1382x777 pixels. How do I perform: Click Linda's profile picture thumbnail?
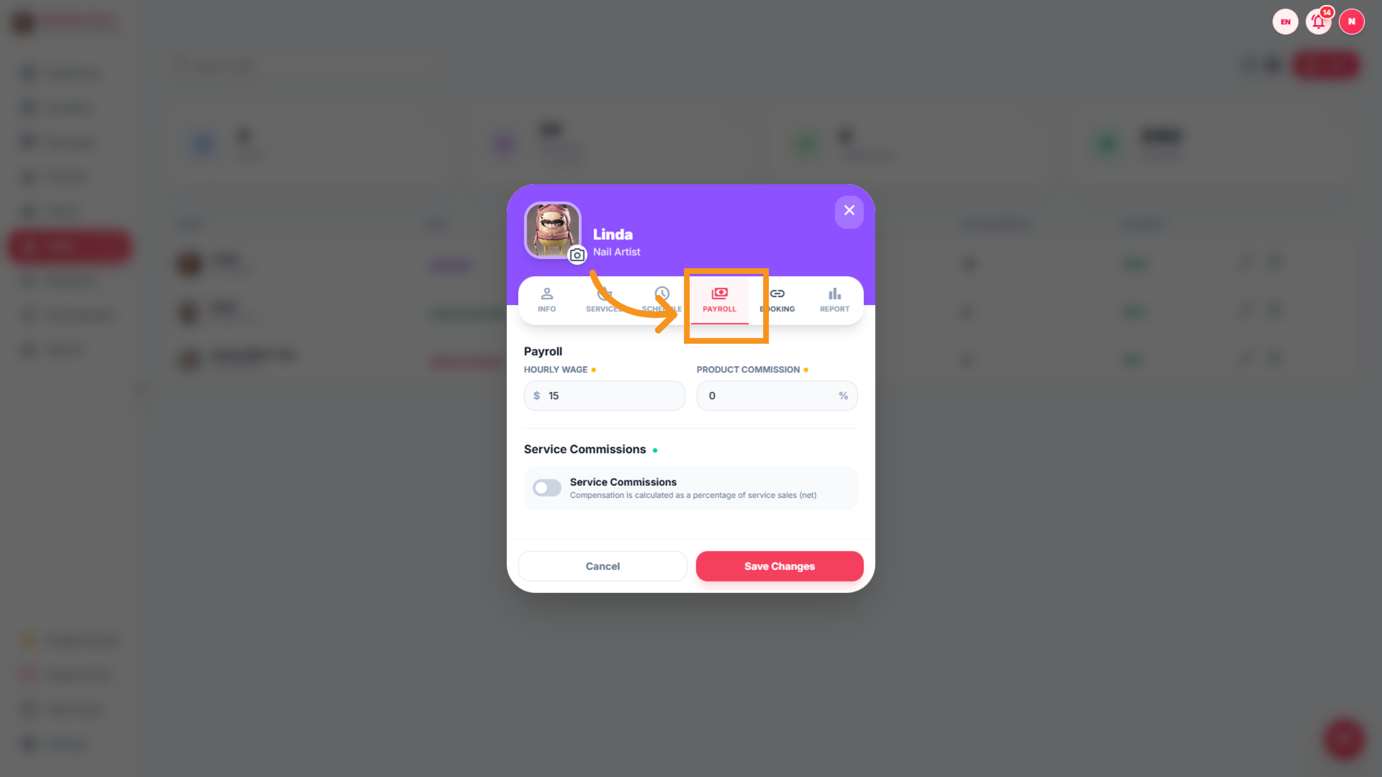[x=552, y=230]
